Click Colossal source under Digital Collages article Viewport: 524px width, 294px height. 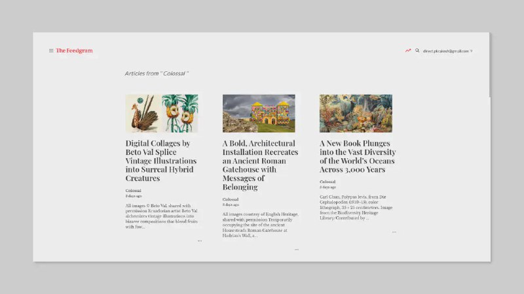pos(134,190)
